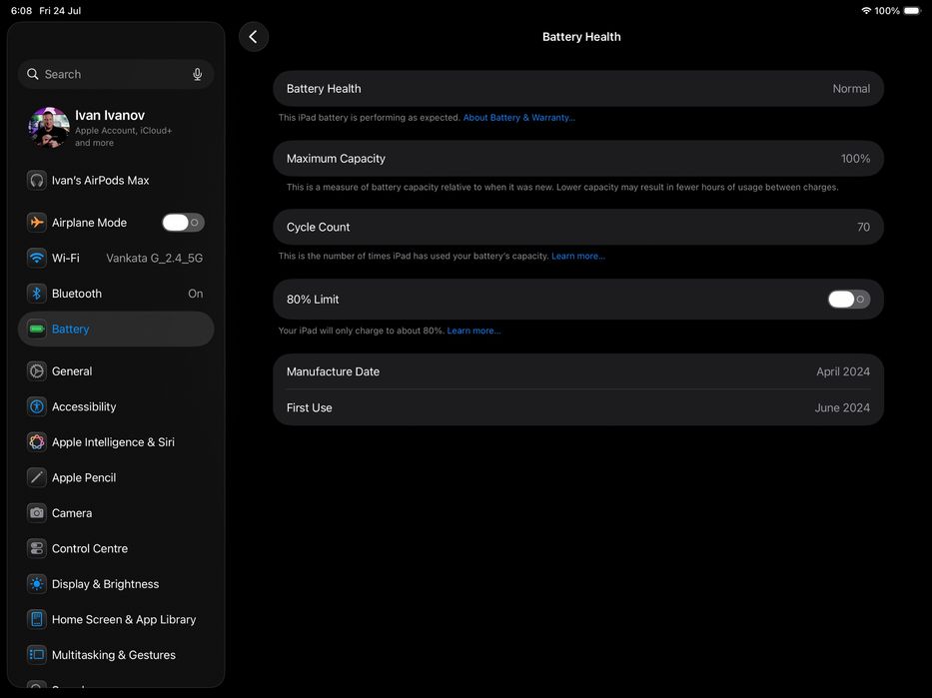The width and height of the screenshot is (932, 698).
Task: Open General settings
Action: coord(116,371)
